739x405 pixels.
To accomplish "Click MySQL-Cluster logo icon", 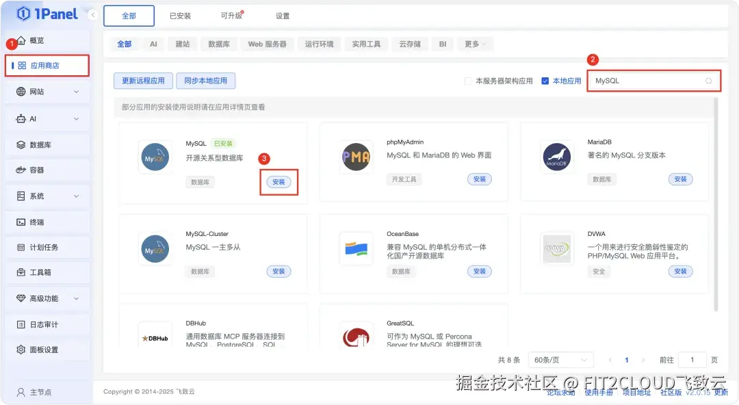I will click(x=155, y=248).
